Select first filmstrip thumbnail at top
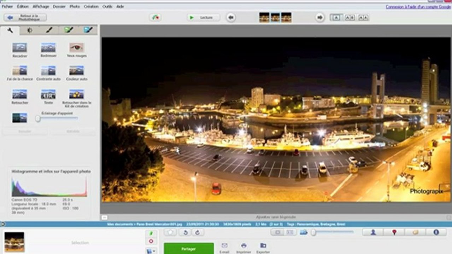The width and height of the screenshot is (452, 254). tap(264, 17)
